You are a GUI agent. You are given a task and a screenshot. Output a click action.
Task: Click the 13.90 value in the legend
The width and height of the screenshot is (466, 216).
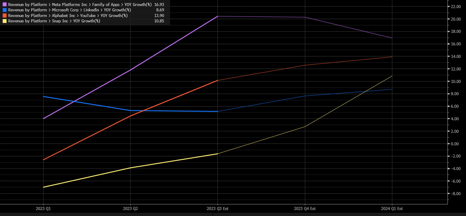coord(159,16)
